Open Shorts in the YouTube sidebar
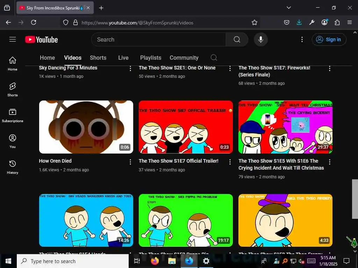Viewport: 358px width, 268px height. (13, 90)
